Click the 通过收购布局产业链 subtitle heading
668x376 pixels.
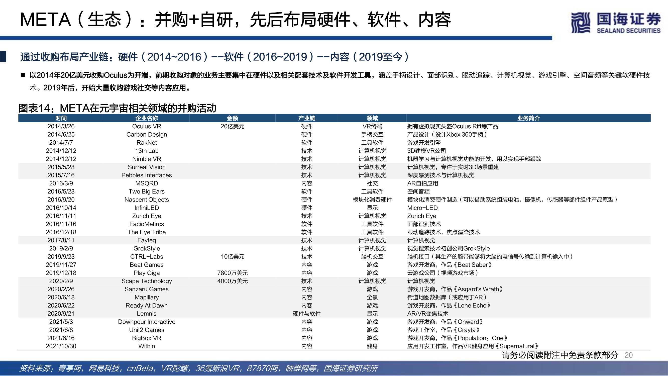click(215, 57)
